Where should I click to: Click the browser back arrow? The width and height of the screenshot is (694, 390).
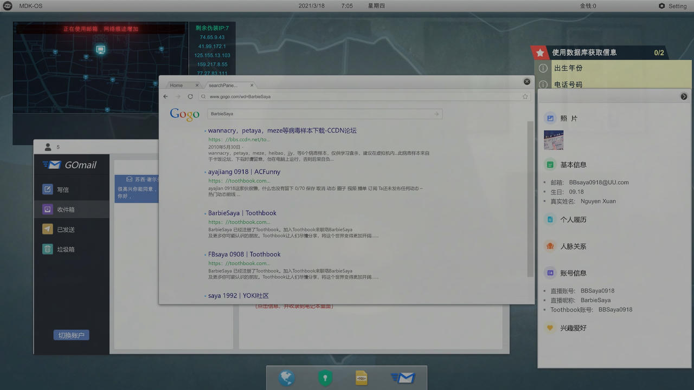[166, 96]
